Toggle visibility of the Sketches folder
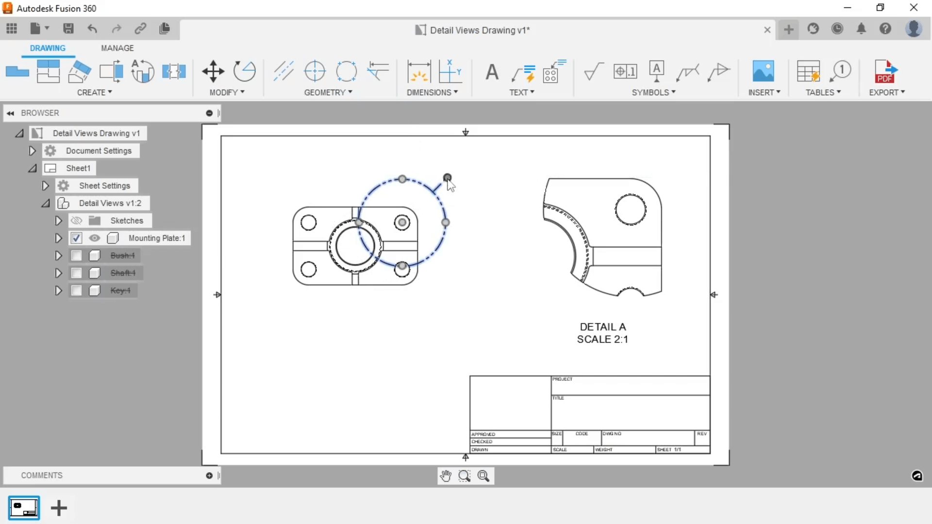 click(x=76, y=220)
